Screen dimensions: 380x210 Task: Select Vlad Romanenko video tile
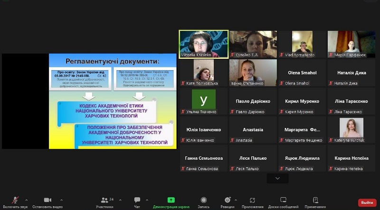tap(302, 44)
